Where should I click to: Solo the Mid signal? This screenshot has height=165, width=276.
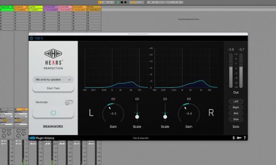236,113
